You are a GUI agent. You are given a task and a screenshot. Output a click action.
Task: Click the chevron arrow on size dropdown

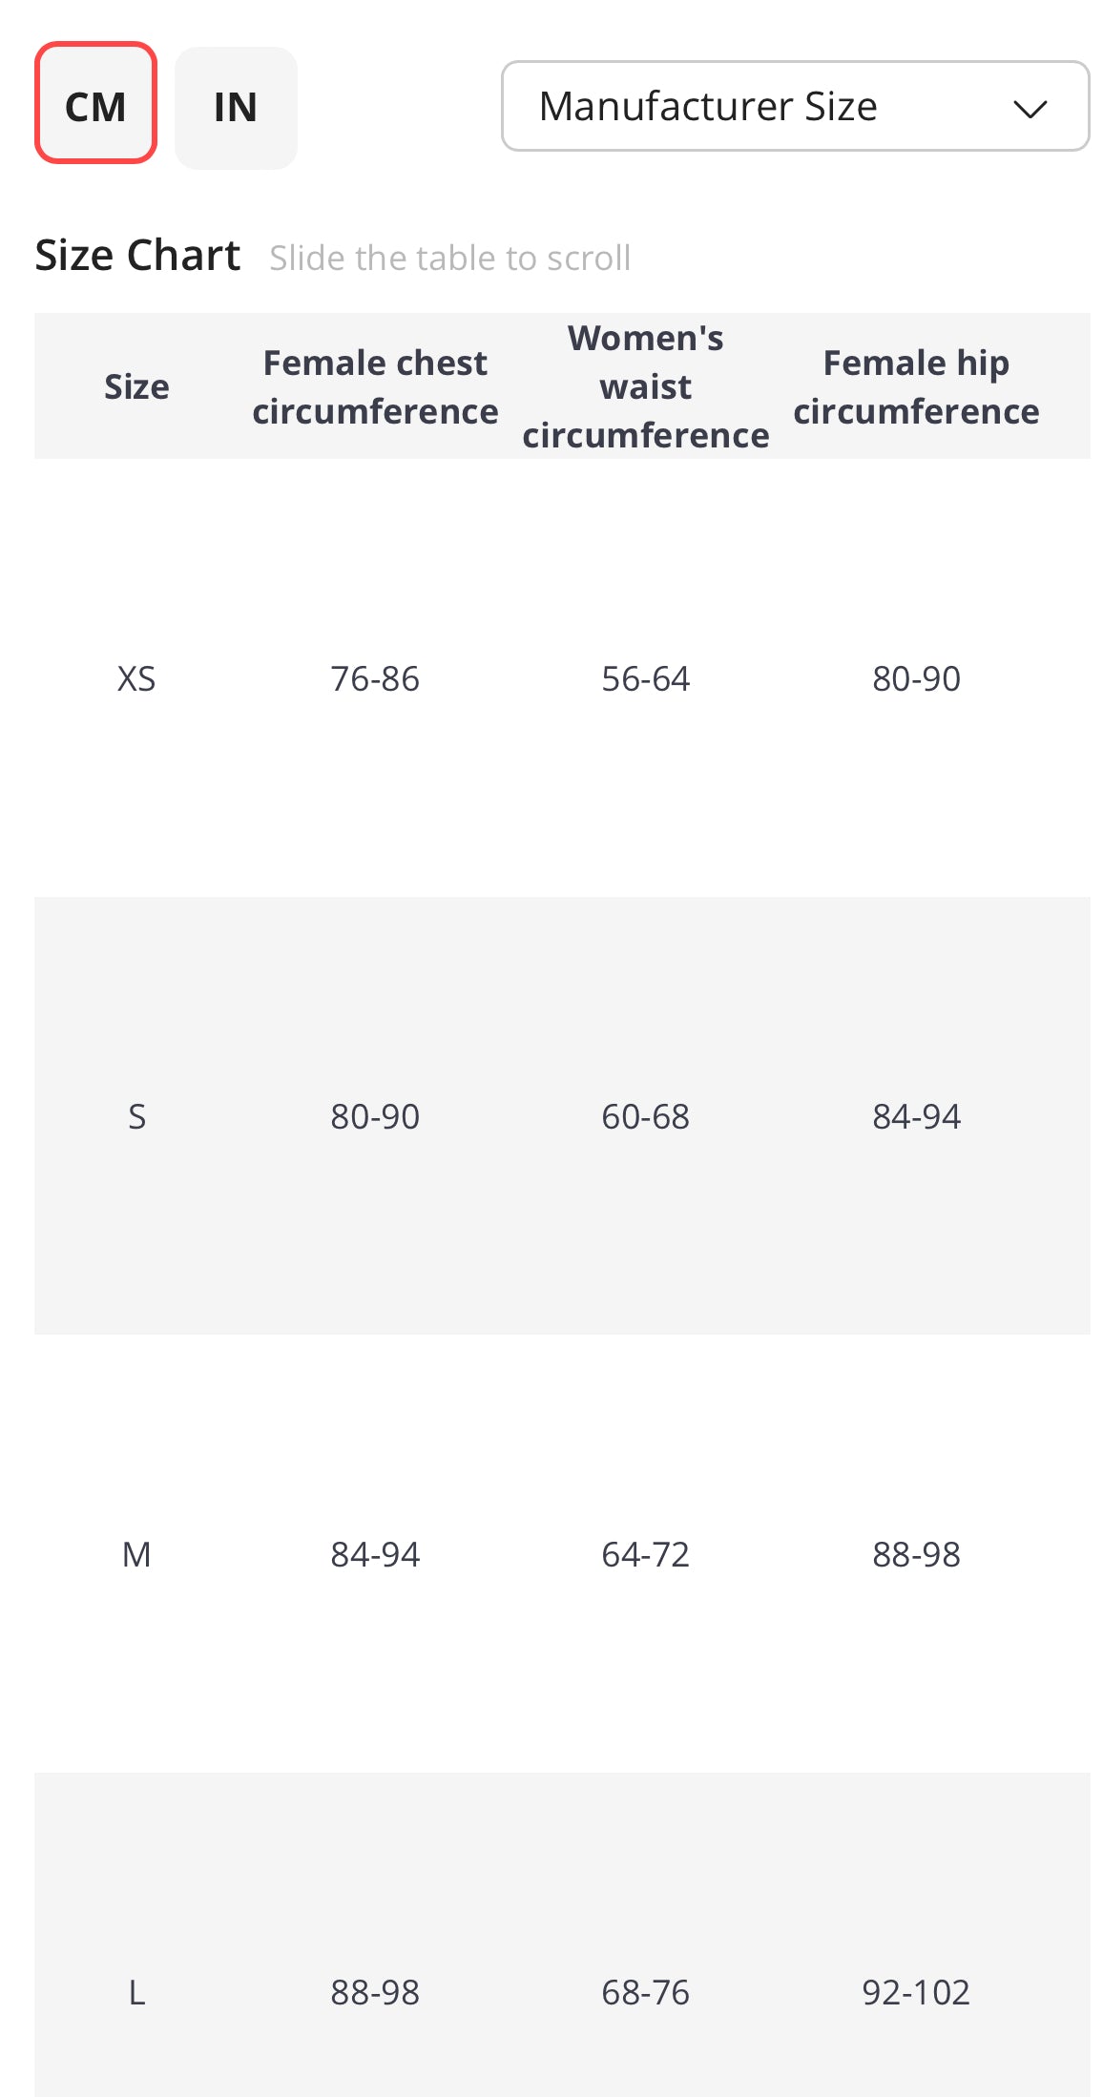click(1030, 109)
